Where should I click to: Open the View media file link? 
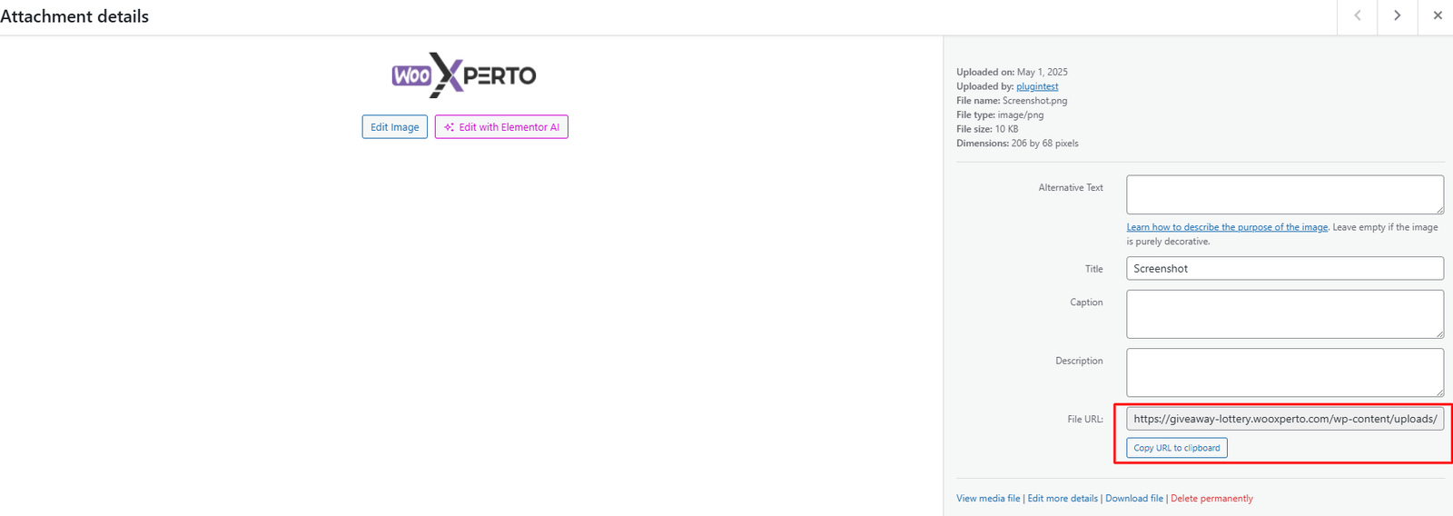tap(987, 498)
